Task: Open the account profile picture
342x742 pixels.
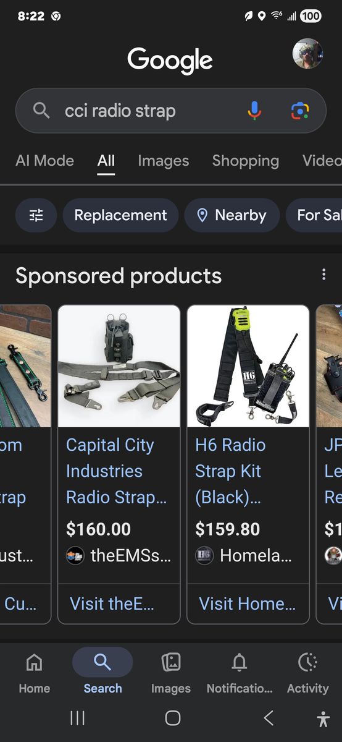Action: (x=307, y=54)
